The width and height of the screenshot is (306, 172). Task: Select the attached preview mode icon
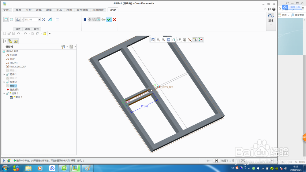[x=99, y=20]
